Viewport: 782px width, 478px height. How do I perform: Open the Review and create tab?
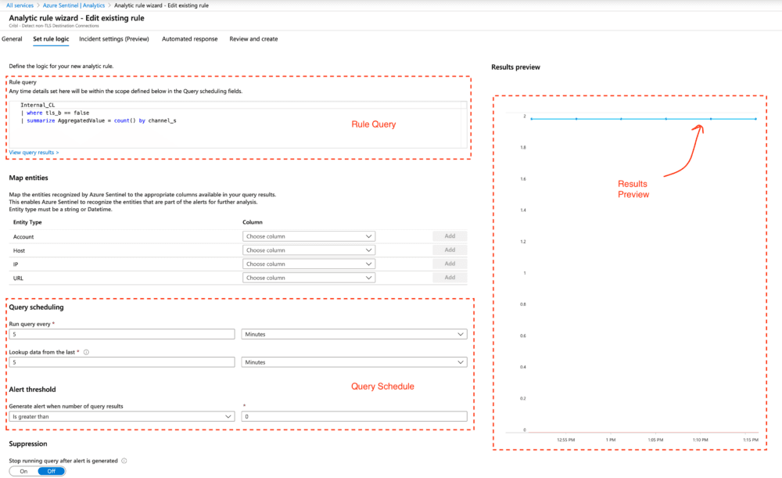tap(253, 38)
